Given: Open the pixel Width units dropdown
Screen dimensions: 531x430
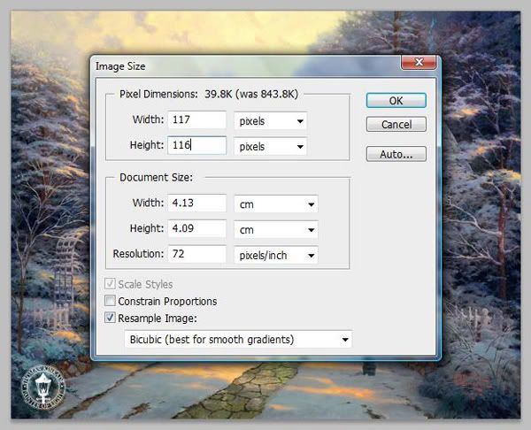Looking at the screenshot, I should [x=270, y=121].
